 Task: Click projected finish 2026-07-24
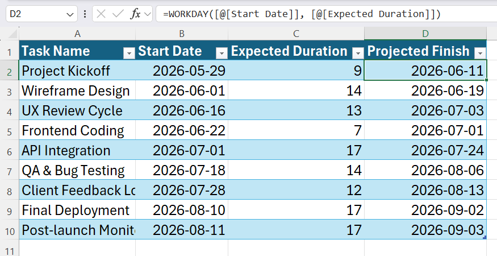click(425, 150)
